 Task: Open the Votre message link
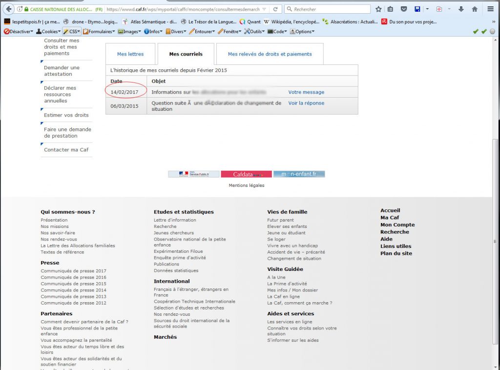(306, 92)
